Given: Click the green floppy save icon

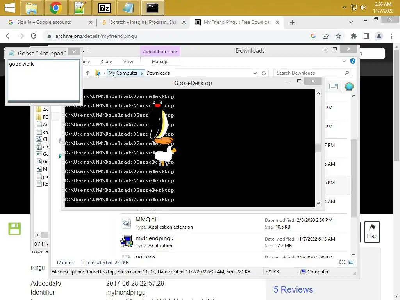Looking at the screenshot, I should point(14,228).
